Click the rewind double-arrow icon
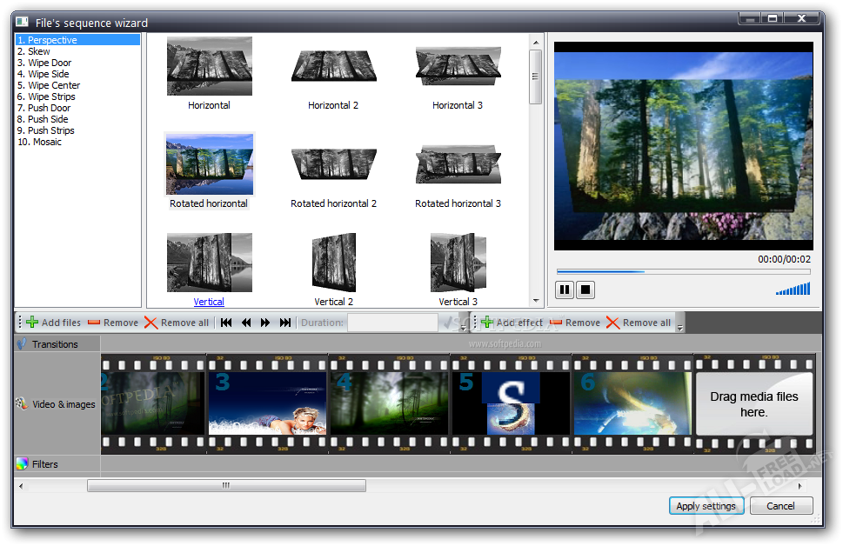 click(x=245, y=322)
